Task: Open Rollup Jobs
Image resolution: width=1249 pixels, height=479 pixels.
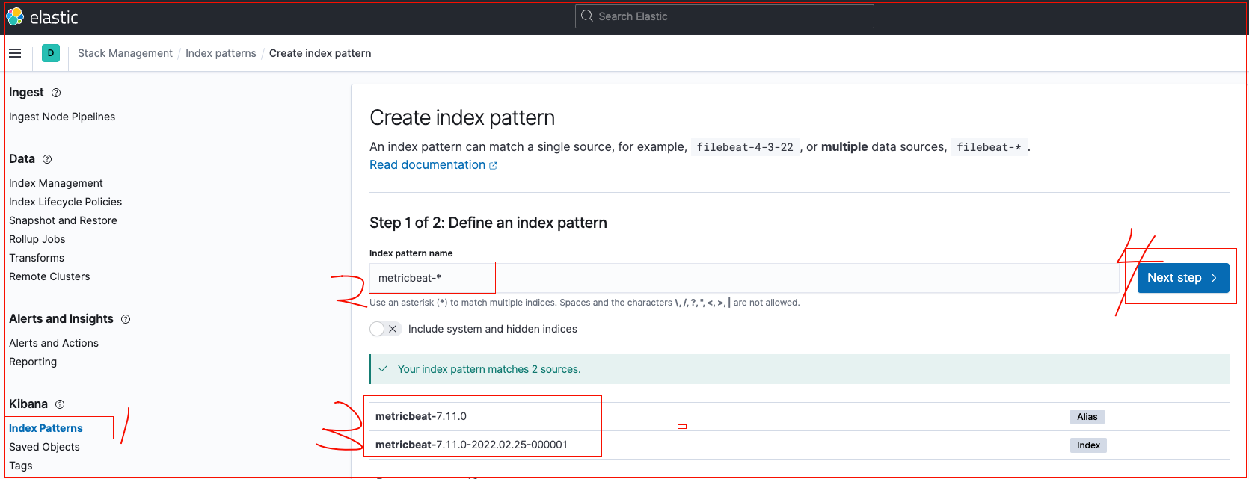Action: tap(37, 239)
